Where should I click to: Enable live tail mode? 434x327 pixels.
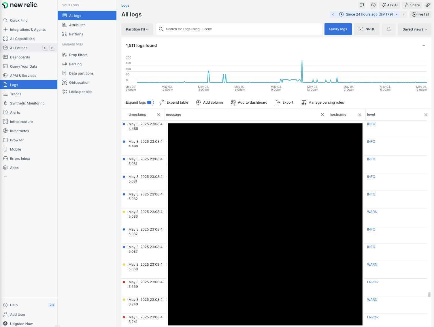point(420,14)
